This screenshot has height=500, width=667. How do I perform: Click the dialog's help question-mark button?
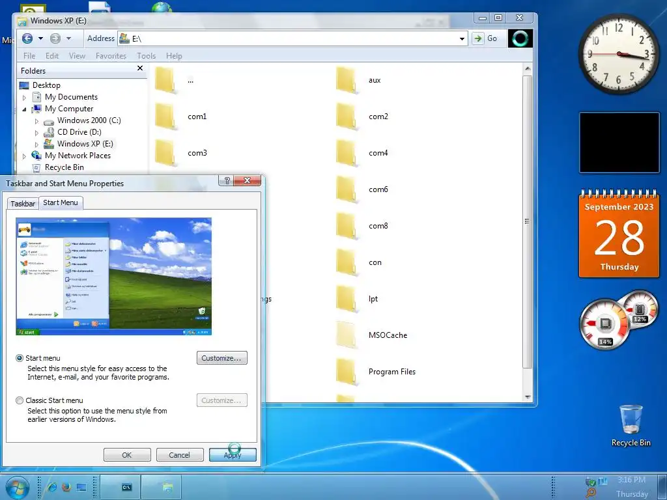tap(226, 180)
